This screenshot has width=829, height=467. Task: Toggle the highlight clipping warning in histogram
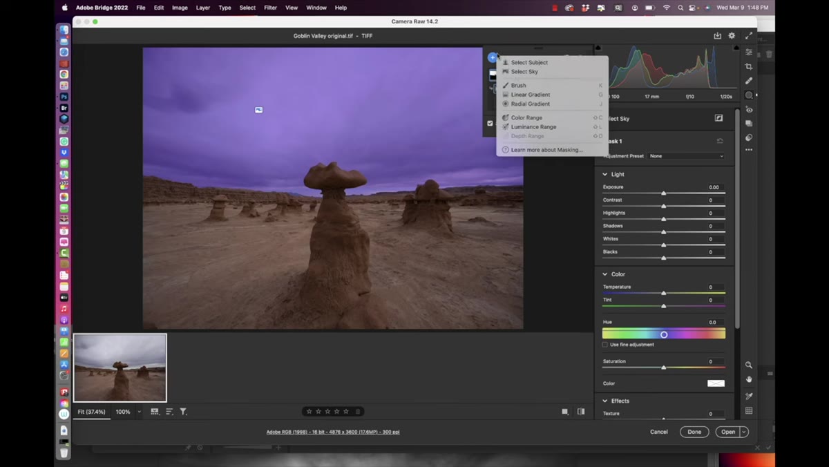point(736,48)
